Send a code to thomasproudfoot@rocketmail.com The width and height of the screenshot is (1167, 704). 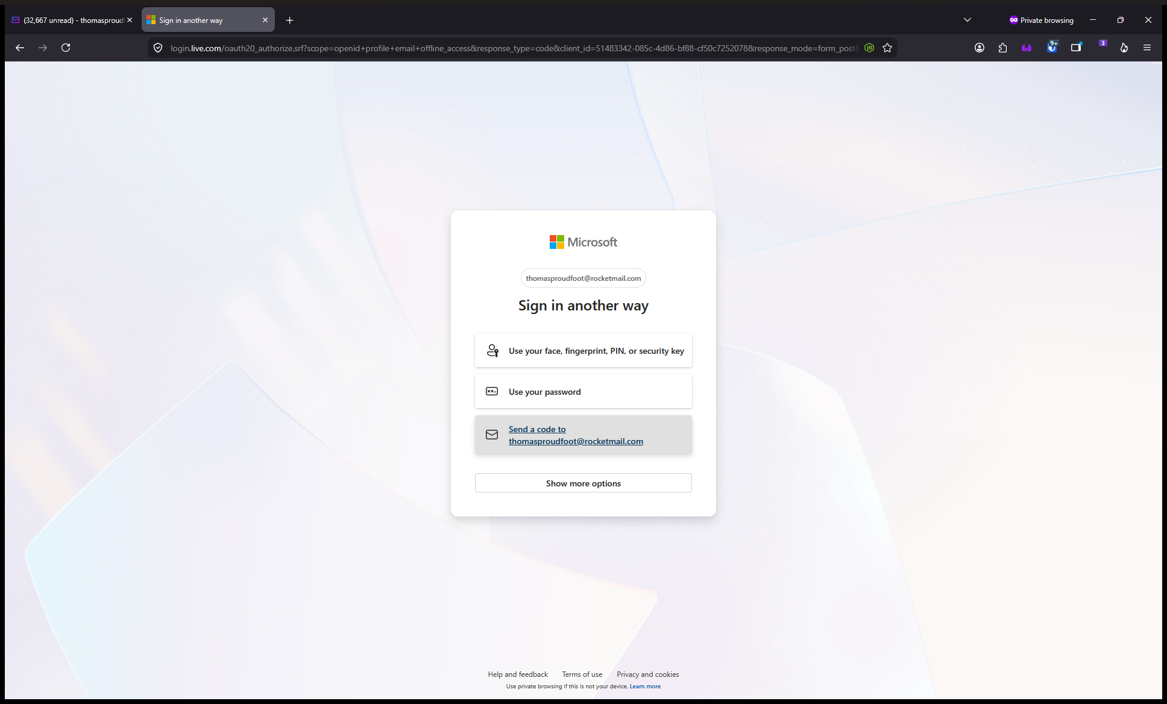(x=583, y=435)
